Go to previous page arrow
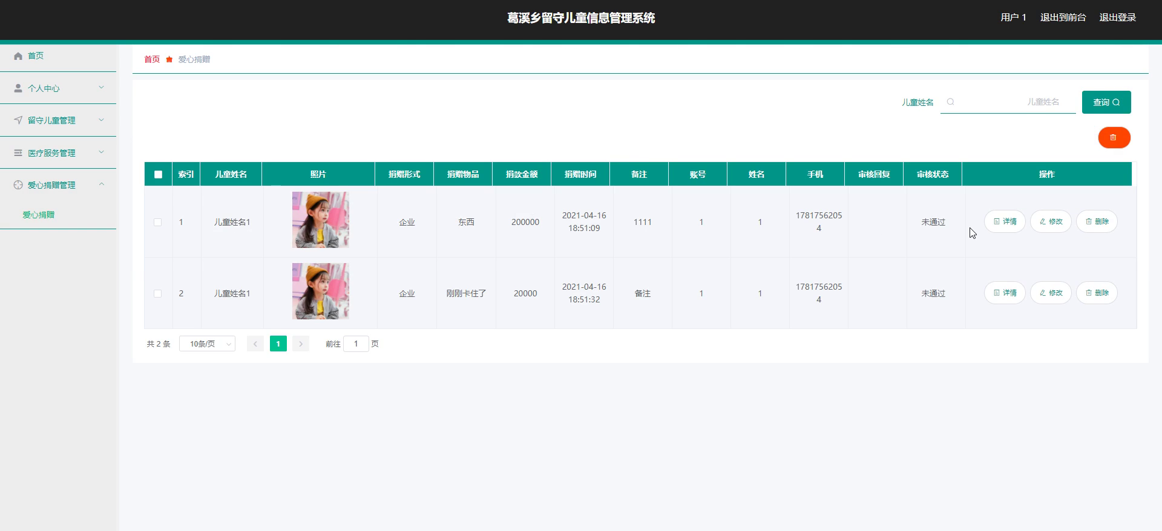 point(255,344)
